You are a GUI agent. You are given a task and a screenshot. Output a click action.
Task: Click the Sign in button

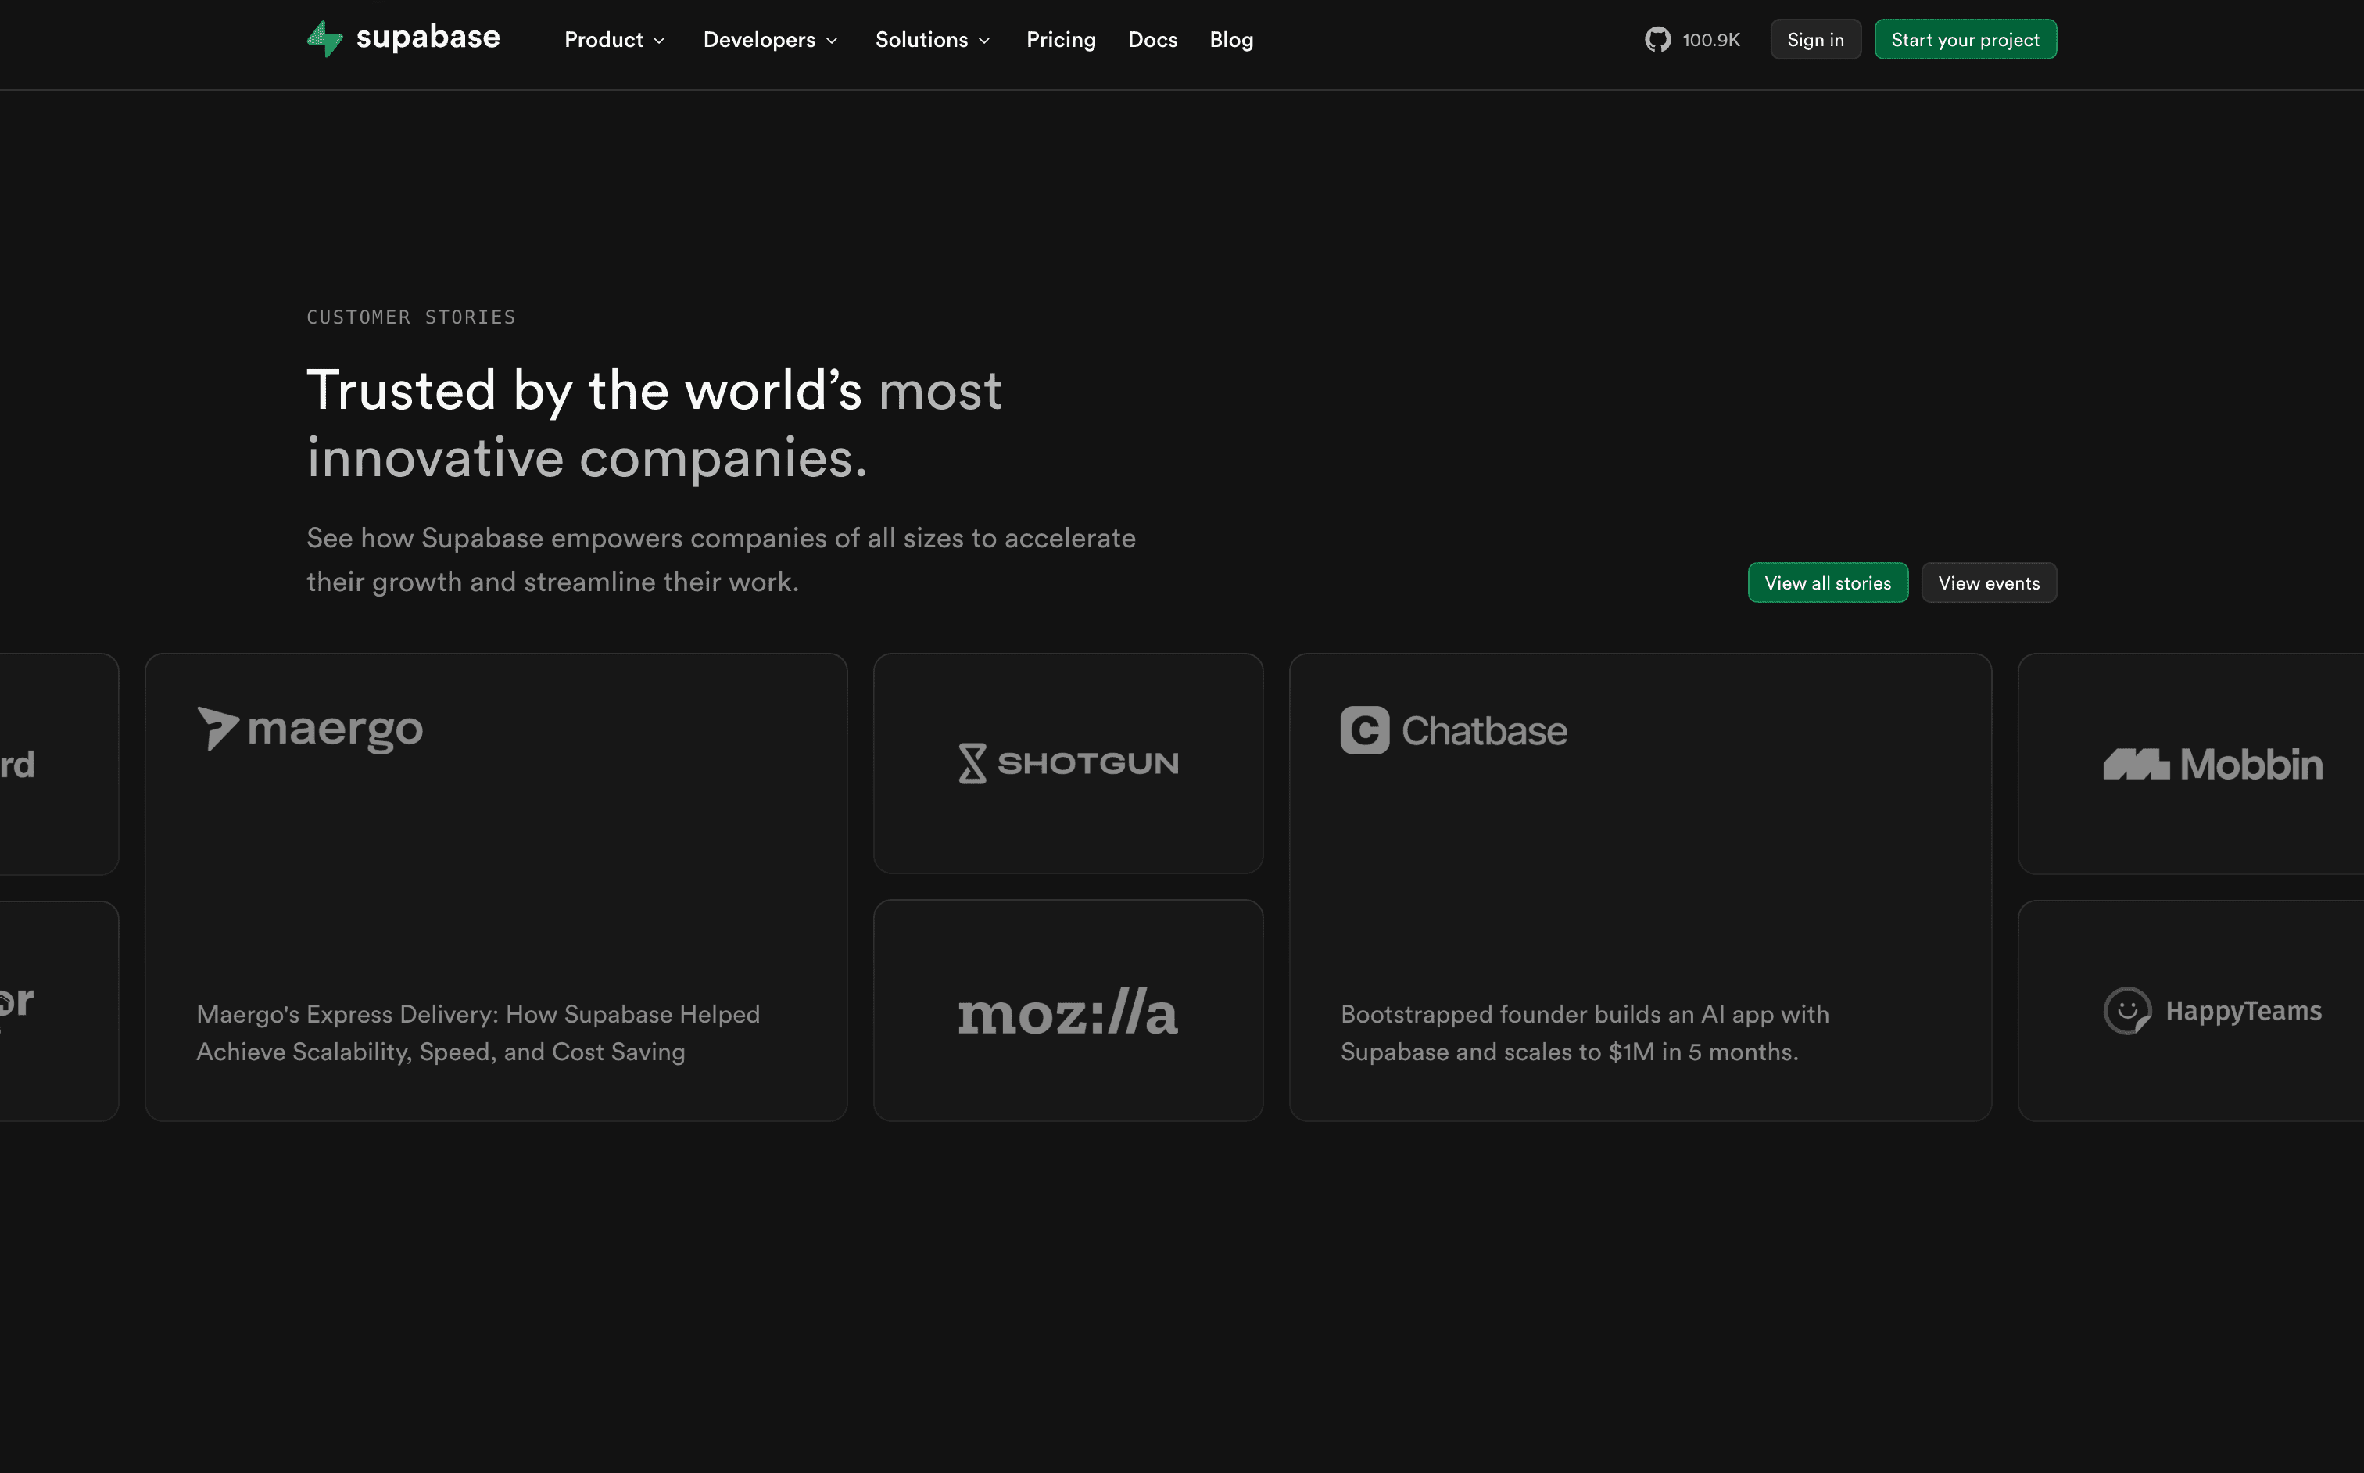tap(1814, 40)
